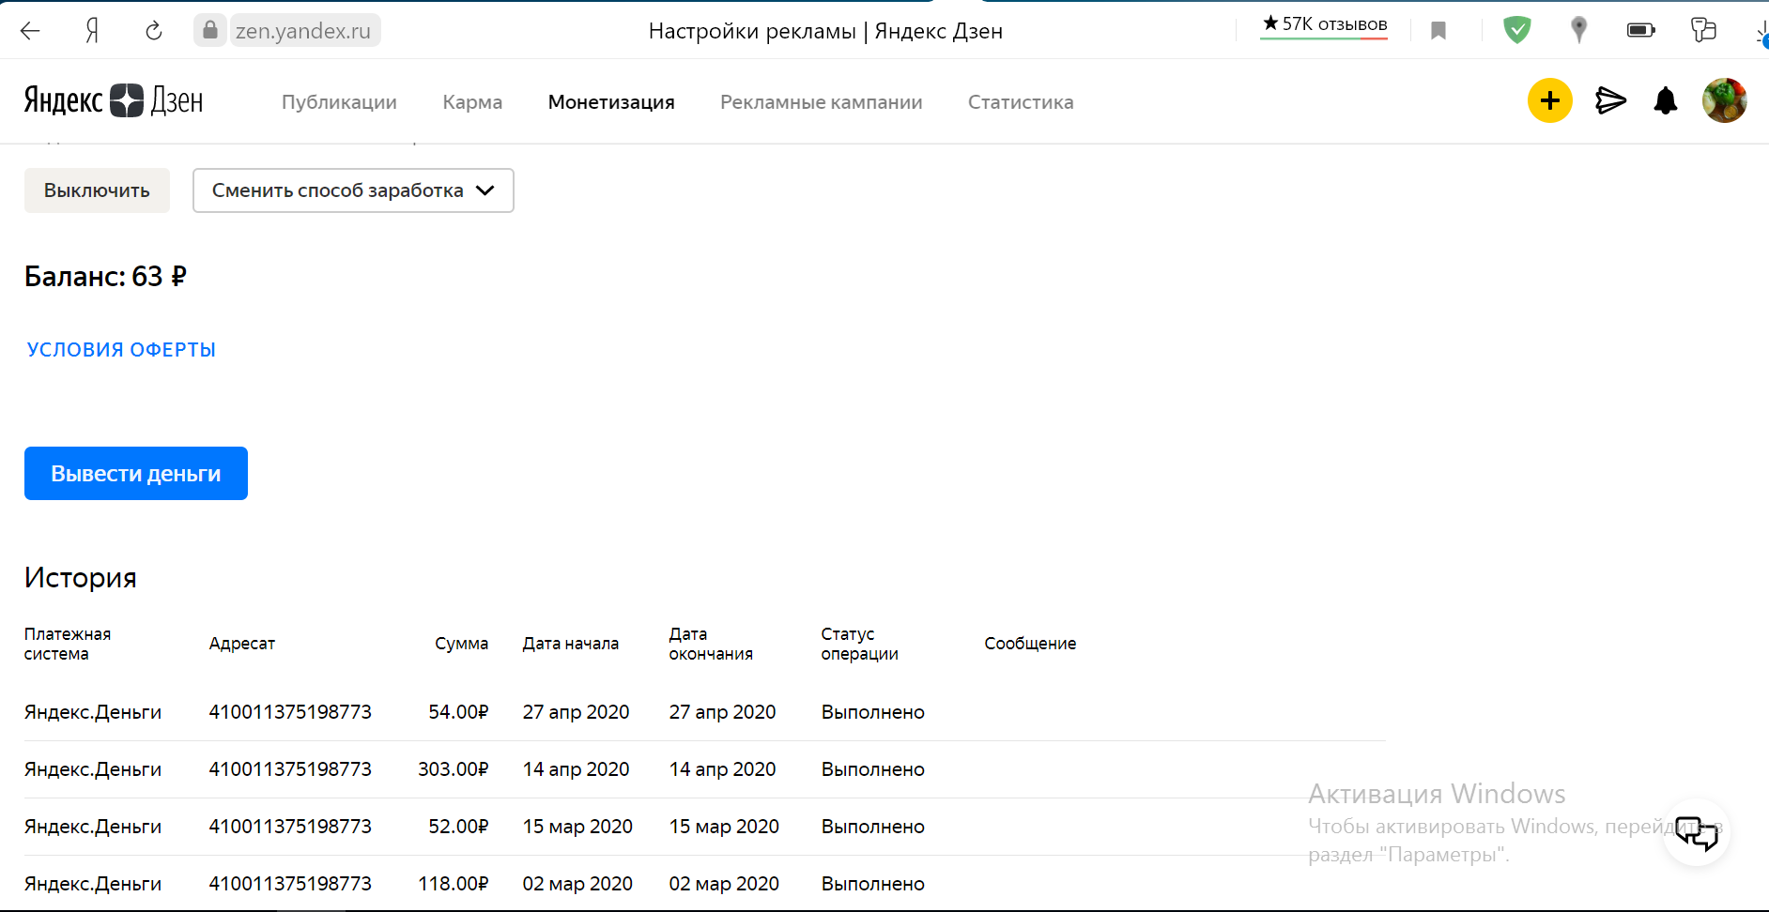1769x912 pixels.
Task: Click start date 15 мар 2020
Action: pos(577,827)
